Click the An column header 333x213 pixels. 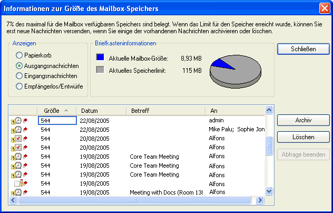(x=236, y=111)
